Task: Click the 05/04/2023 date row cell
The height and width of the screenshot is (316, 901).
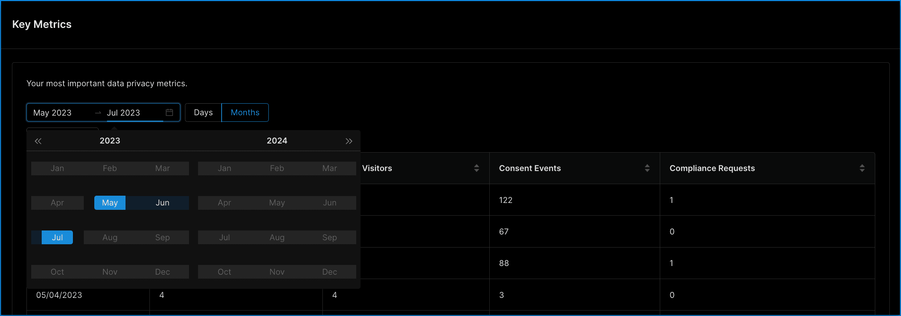Action: [59, 295]
